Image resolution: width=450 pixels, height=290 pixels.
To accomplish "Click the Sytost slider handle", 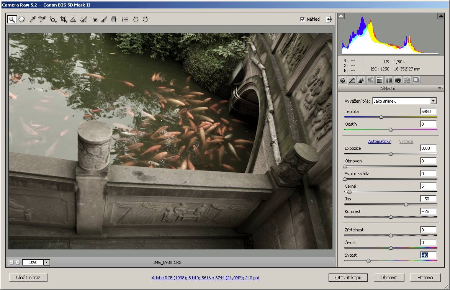I will click(368, 261).
